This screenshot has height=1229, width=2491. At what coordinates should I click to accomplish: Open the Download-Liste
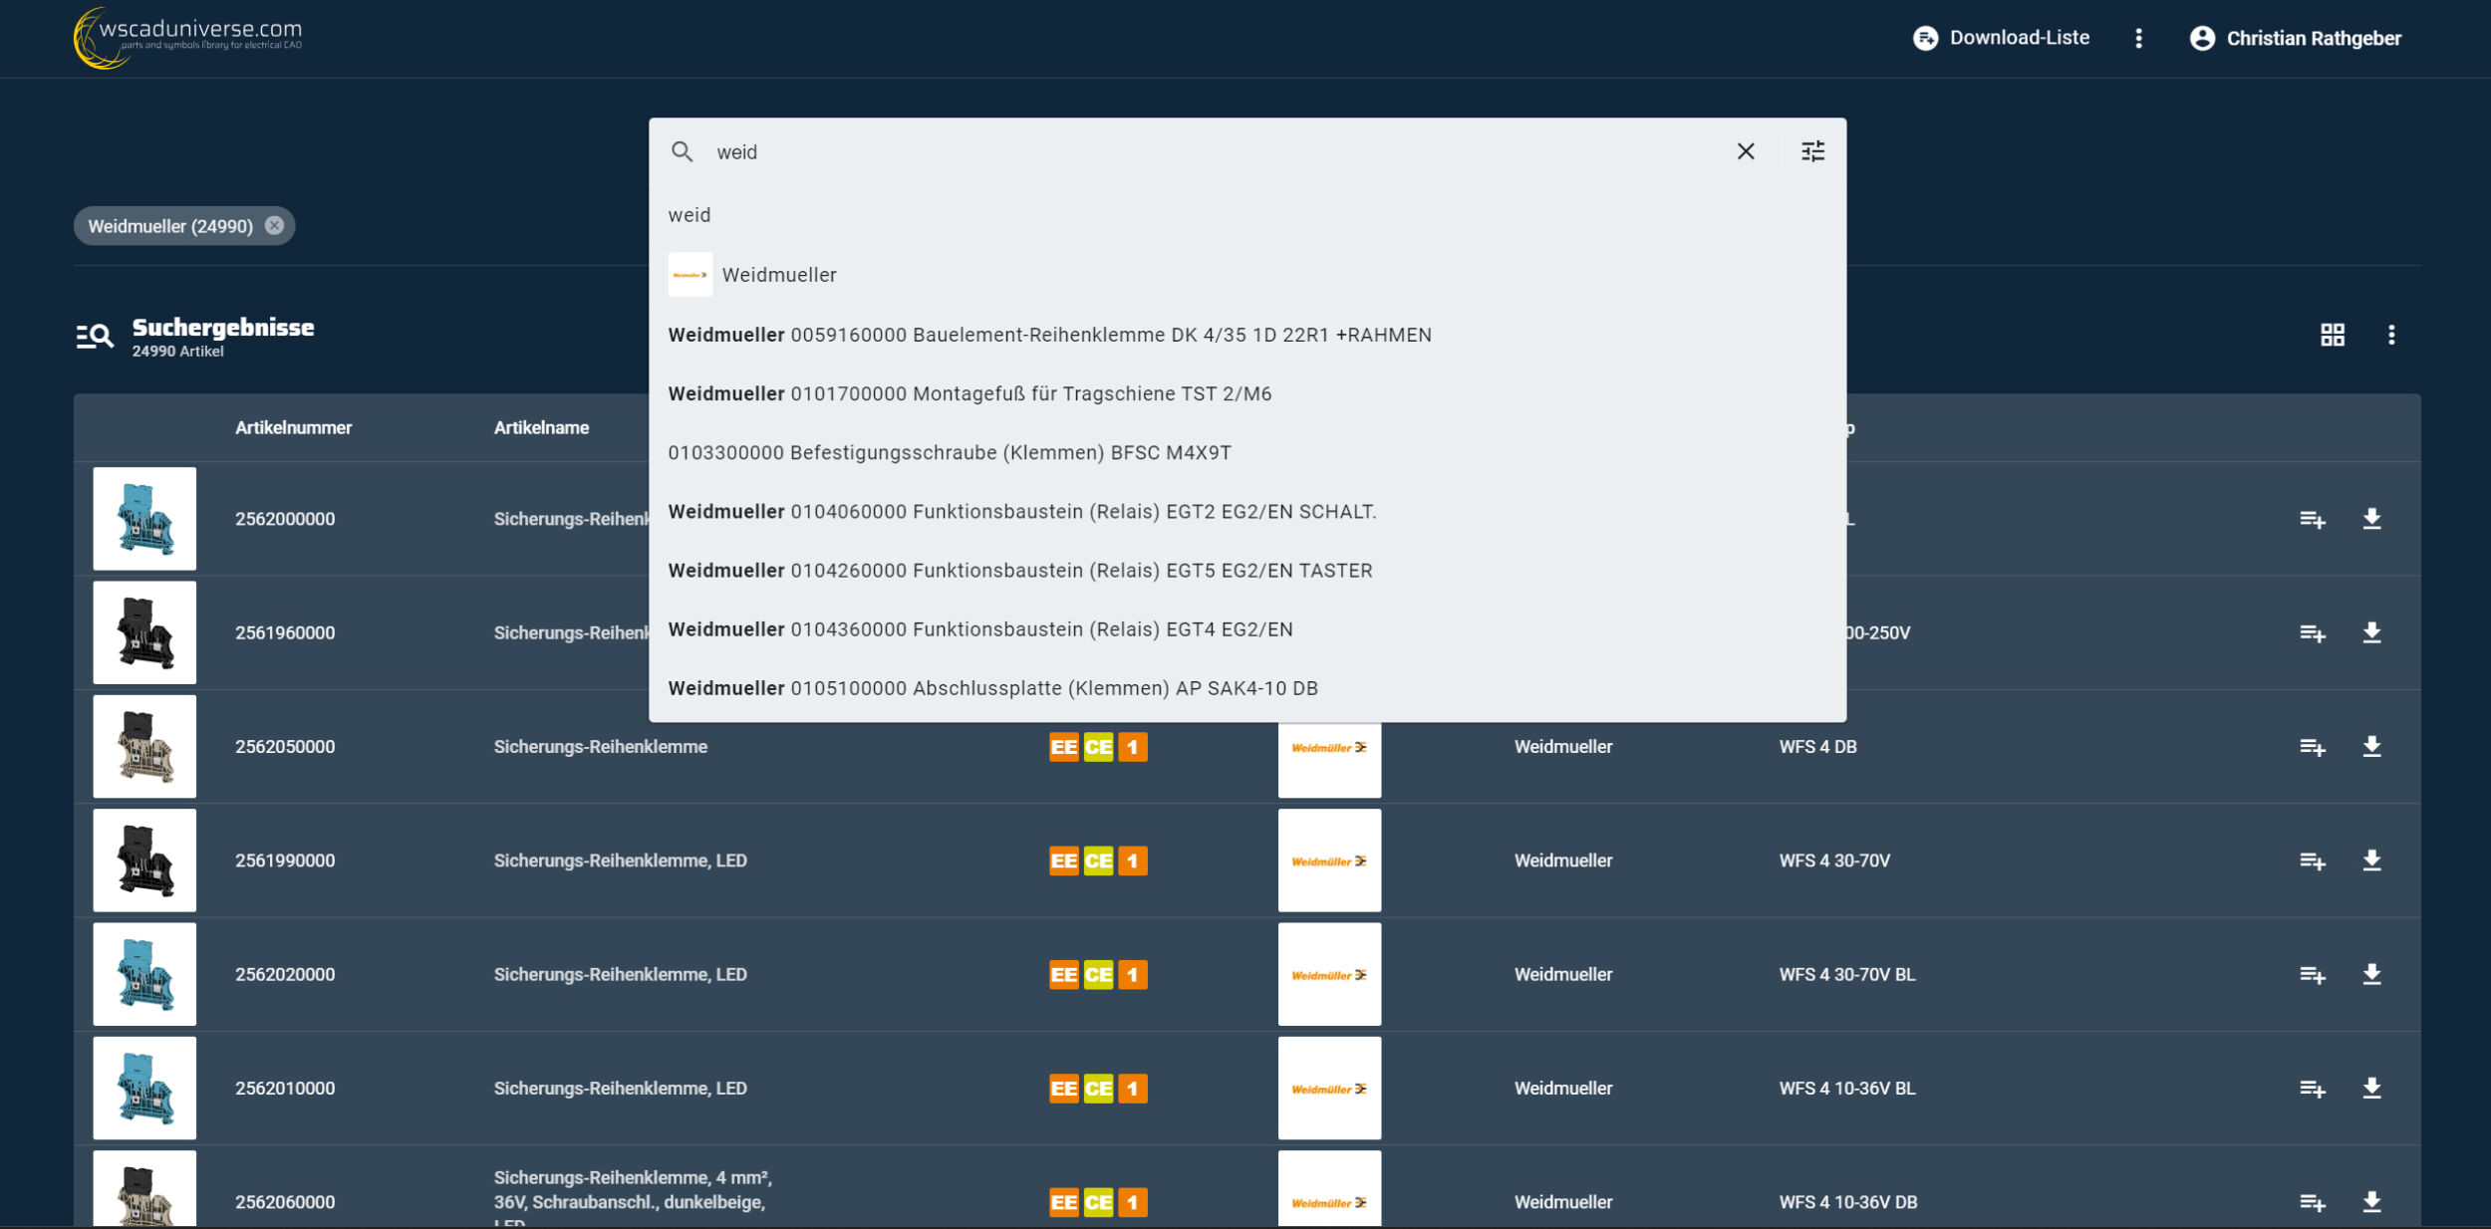tap(2001, 38)
